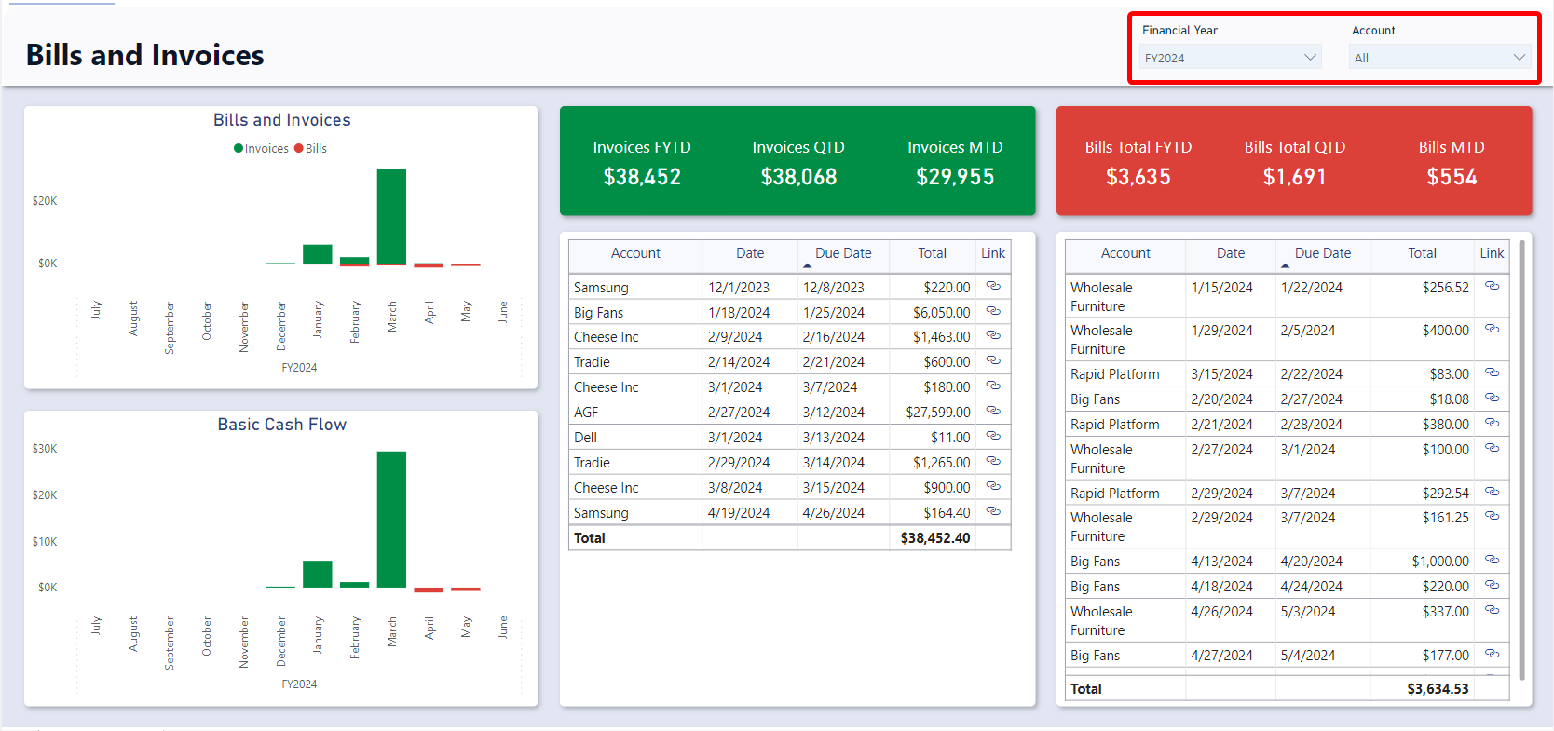Open link icon for Big Fans $1,000.00 bill

pyautogui.click(x=1492, y=560)
